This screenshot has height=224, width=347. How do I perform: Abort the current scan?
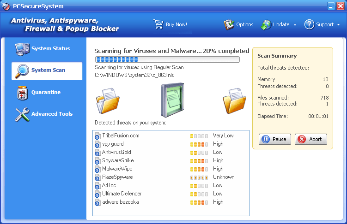coord(310,139)
